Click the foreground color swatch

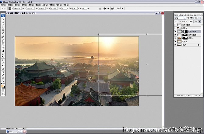click(2, 86)
